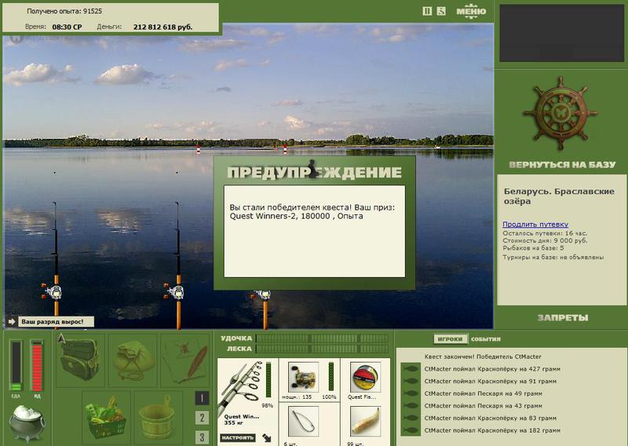Click 'Осталось путевки: 16 час.' text

[545, 233]
